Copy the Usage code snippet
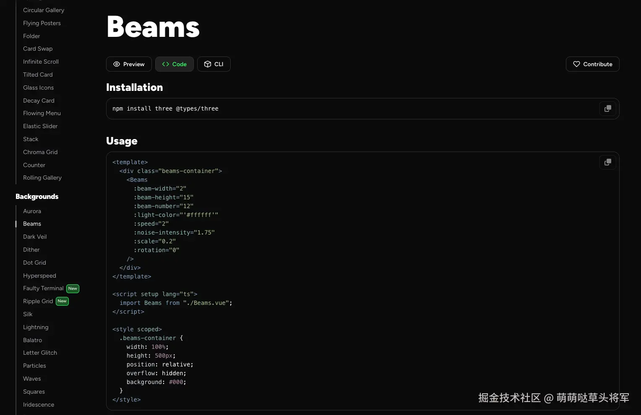Image resolution: width=641 pixels, height=415 pixels. [x=607, y=162]
